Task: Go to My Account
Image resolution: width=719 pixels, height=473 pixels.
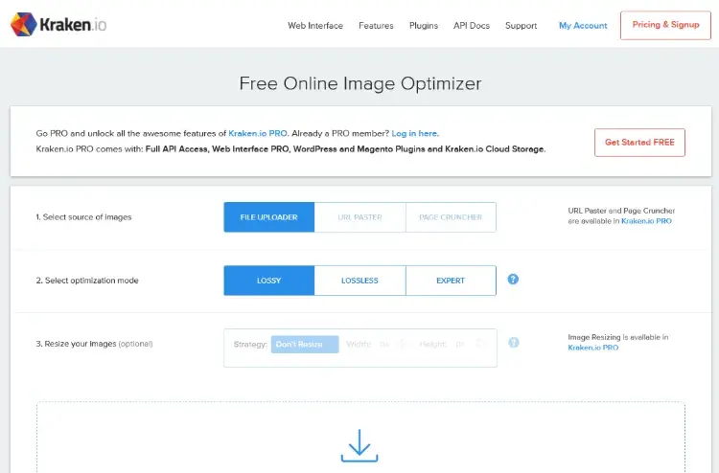Action: click(583, 26)
